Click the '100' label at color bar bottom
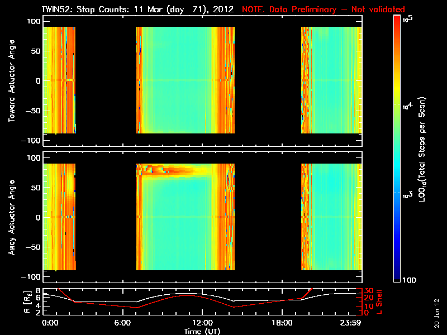447x335 pixels. (x=410, y=280)
